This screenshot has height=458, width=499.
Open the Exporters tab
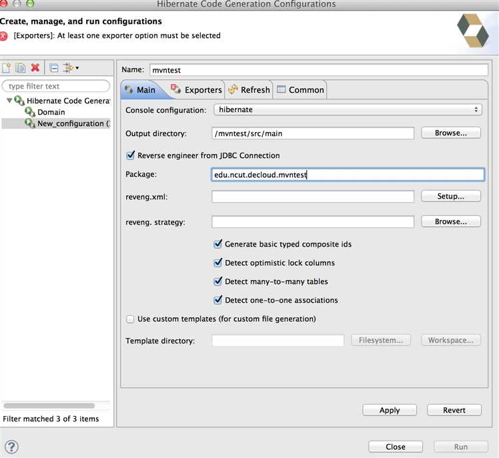click(196, 90)
